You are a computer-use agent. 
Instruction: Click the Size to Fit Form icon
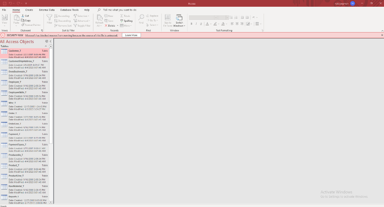click(168, 17)
